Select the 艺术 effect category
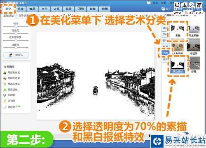Screen dimensions: 206x148 [165, 53]
